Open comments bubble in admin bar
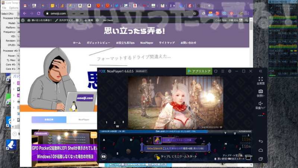Image resolution: width=298 pixels, height=168 pixels. (79, 20)
